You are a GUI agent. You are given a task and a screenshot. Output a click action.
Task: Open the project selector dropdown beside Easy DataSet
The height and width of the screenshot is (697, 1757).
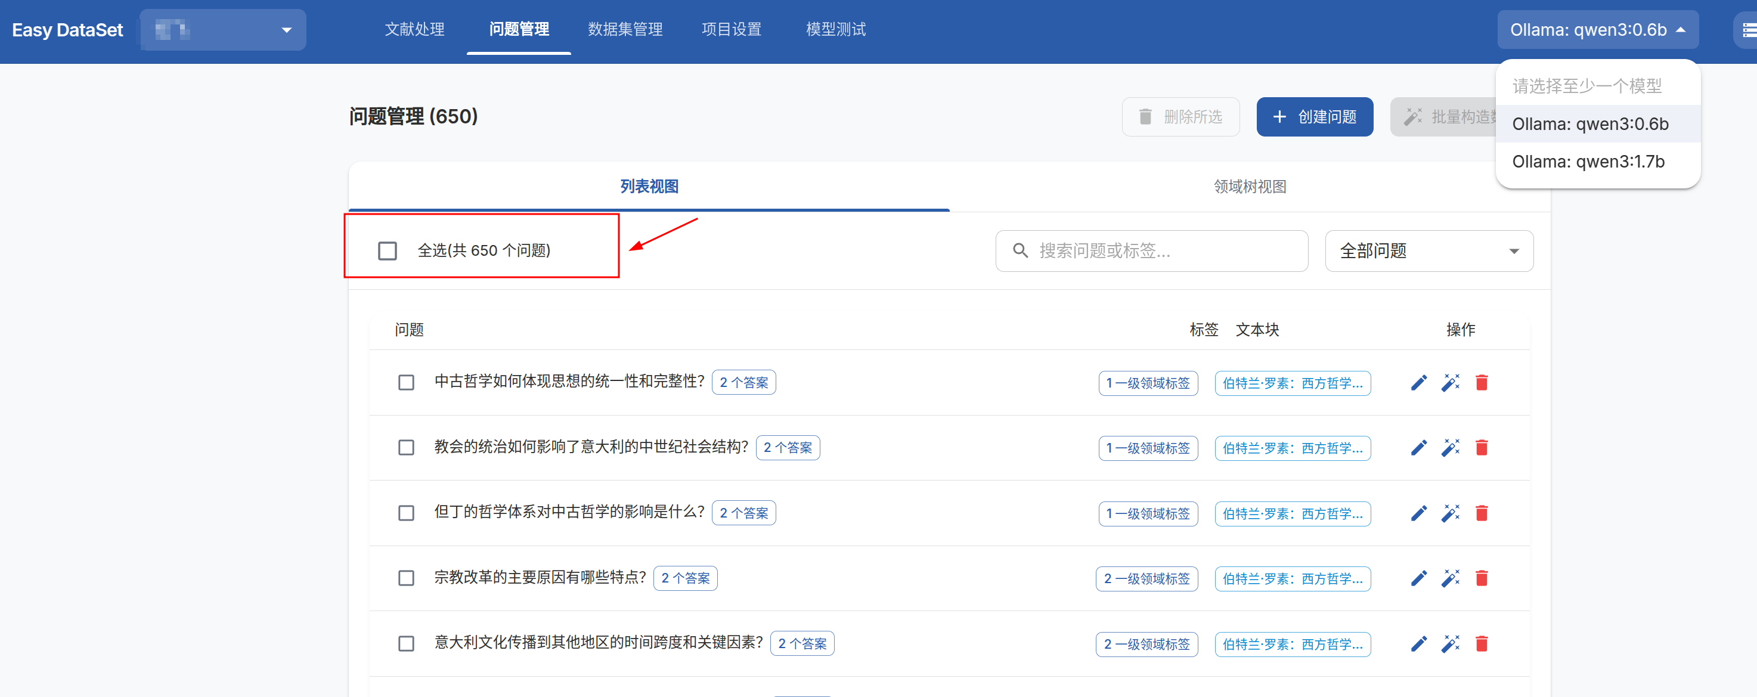click(223, 30)
